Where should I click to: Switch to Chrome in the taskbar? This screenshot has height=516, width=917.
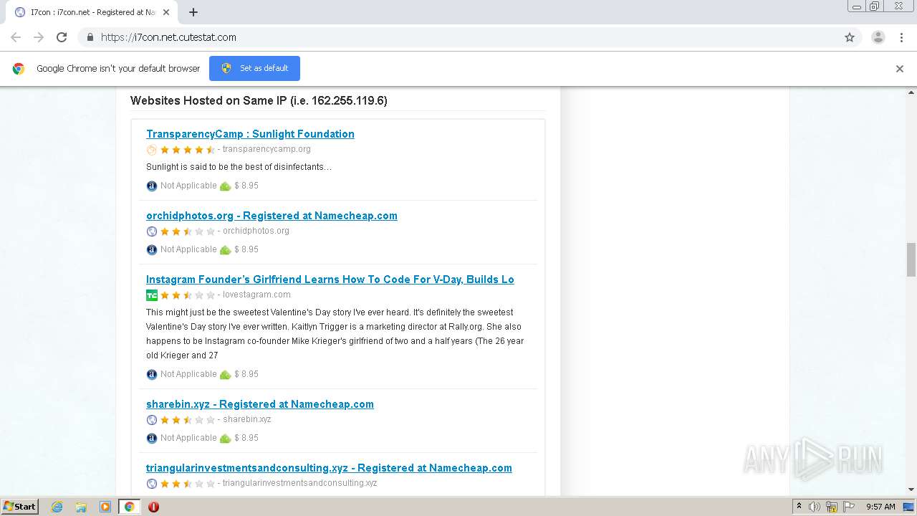130,507
